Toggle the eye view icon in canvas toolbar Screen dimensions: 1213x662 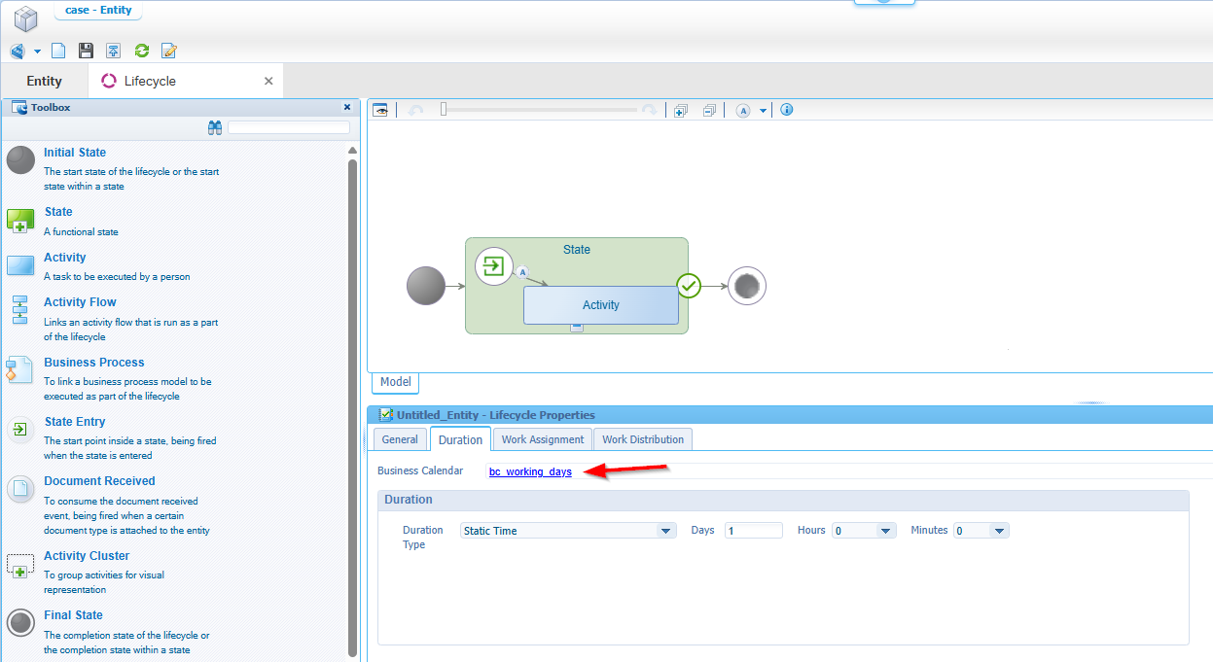point(380,110)
